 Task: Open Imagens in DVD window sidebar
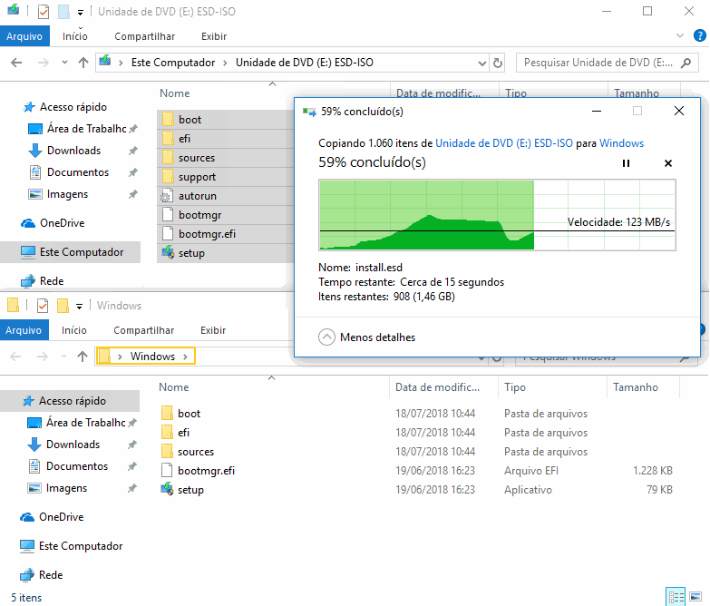tap(67, 194)
